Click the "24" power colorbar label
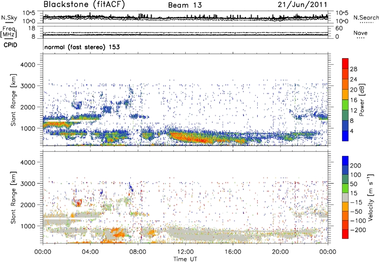The height and width of the screenshot is (262, 379). (x=353, y=79)
